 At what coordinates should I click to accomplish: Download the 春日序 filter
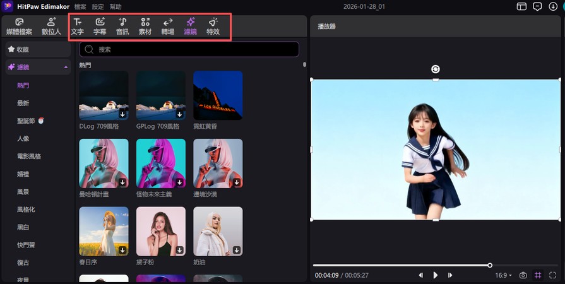pyautogui.click(x=122, y=250)
